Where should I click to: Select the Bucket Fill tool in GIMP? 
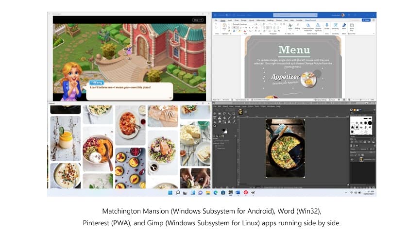tap(224, 118)
